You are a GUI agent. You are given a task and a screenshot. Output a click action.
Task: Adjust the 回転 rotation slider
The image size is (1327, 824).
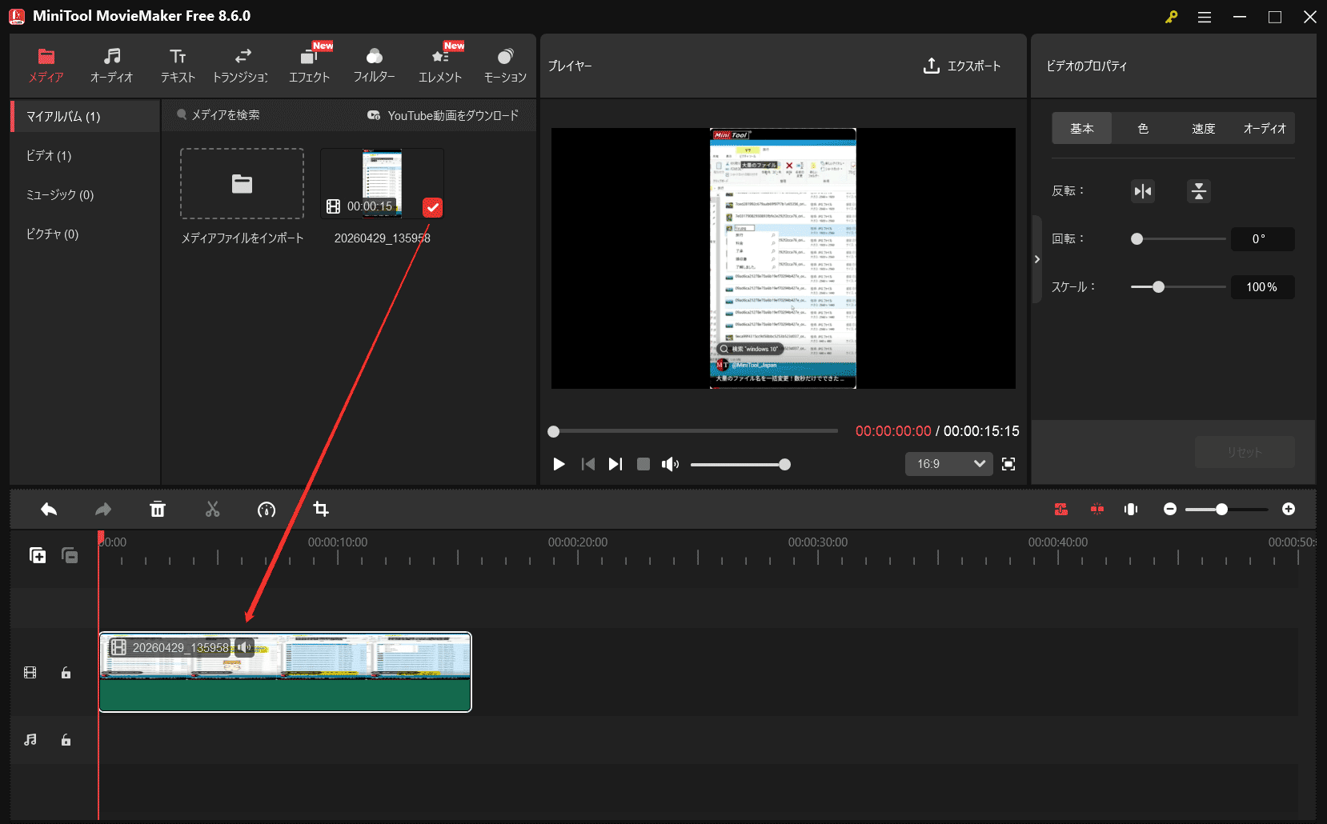tap(1177, 239)
